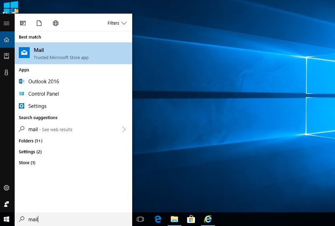This screenshot has width=335, height=226.
Task: Click the Mail app envelope icon
Action: (24, 53)
